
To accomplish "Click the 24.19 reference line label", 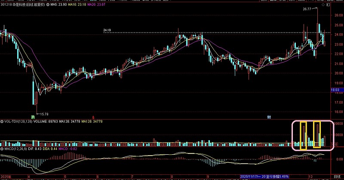I will pyautogui.click(x=107, y=30).
